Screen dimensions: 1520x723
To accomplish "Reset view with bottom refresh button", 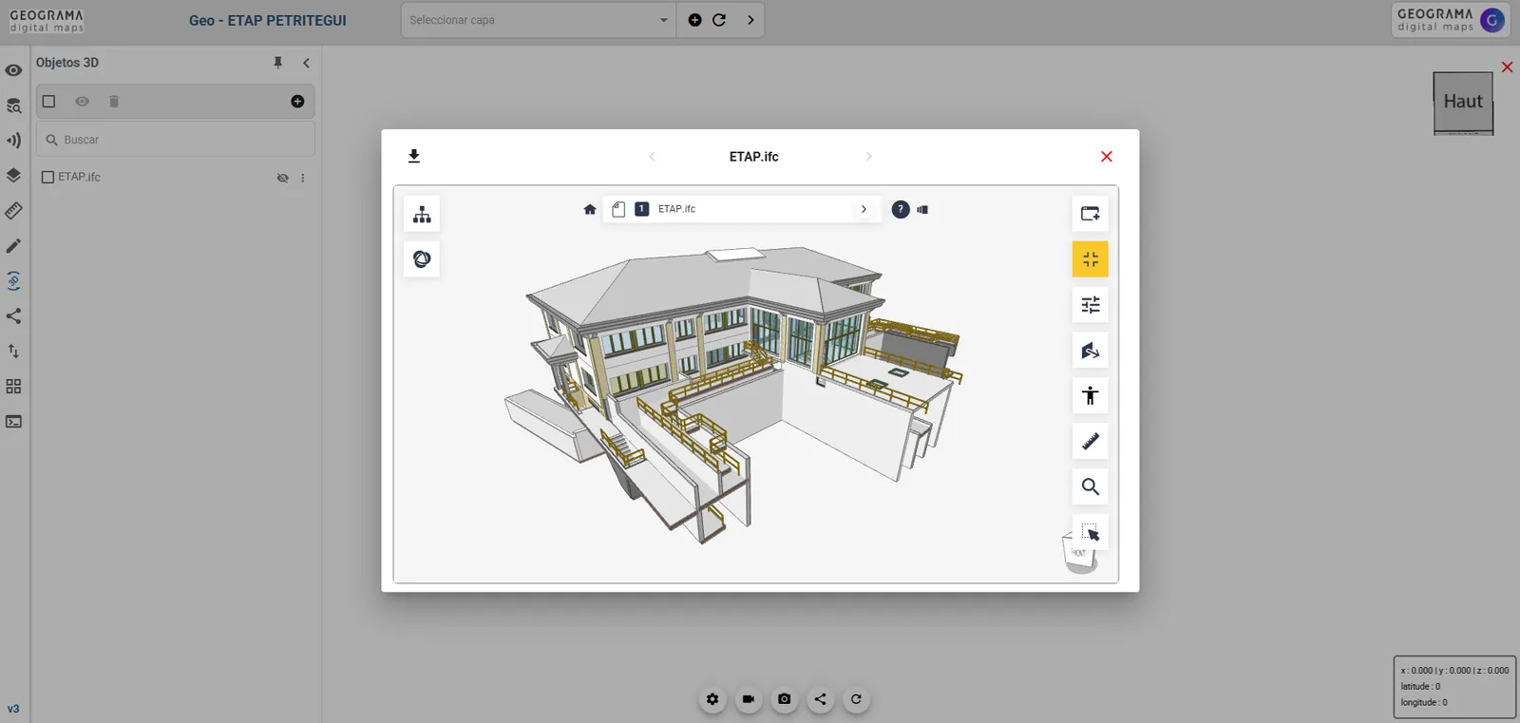I will point(856,699).
